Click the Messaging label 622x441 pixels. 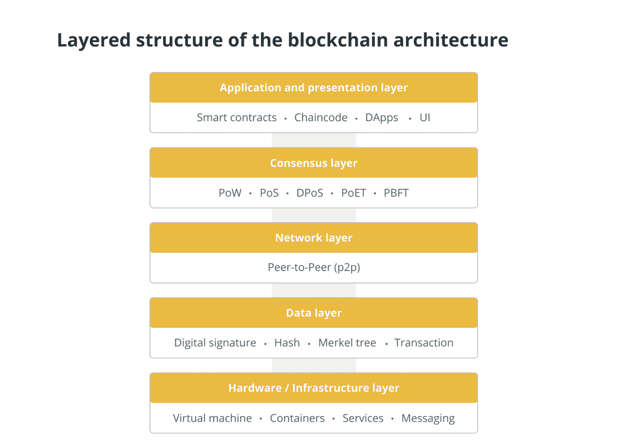coord(428,418)
